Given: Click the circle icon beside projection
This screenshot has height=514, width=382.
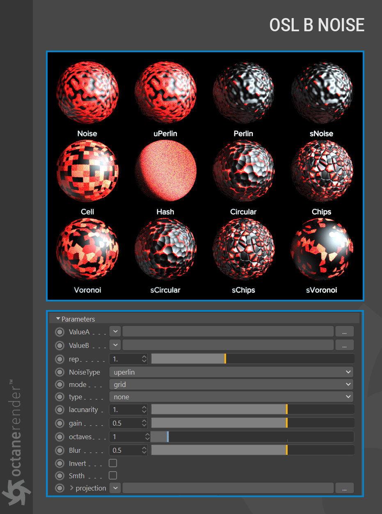Looking at the screenshot, I should [60, 488].
